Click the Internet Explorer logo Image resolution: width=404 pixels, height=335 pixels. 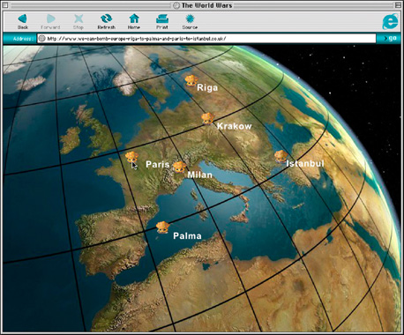(390, 21)
